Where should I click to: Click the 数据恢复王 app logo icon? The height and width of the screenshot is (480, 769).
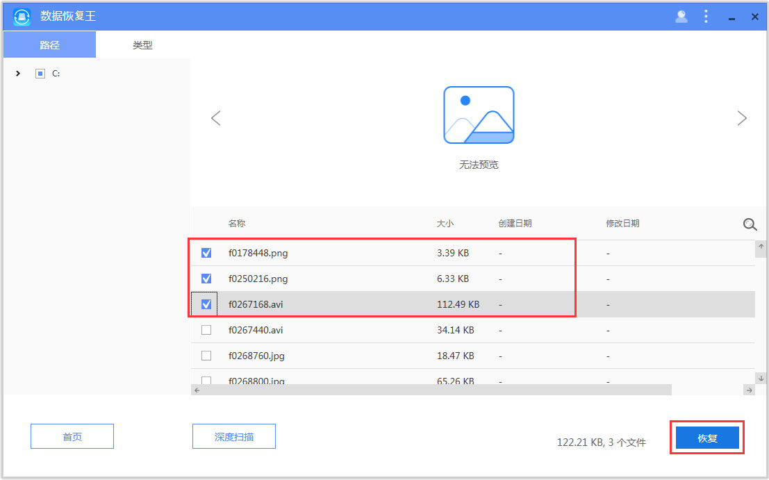[x=21, y=16]
